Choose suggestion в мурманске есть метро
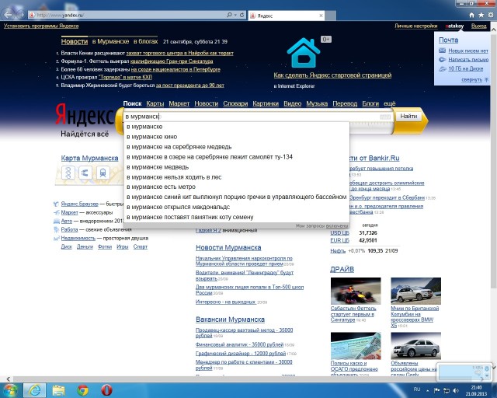This screenshot has width=497, height=398. (x=236, y=187)
